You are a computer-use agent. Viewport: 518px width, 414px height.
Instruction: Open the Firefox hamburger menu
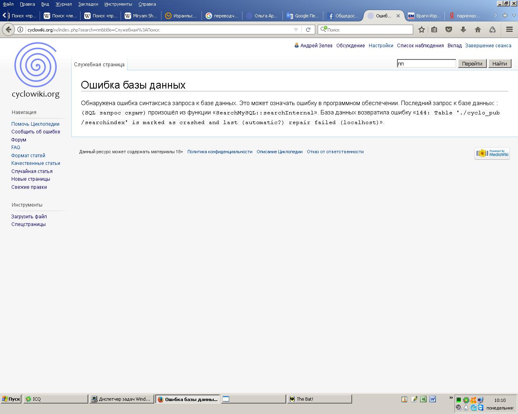510,30
